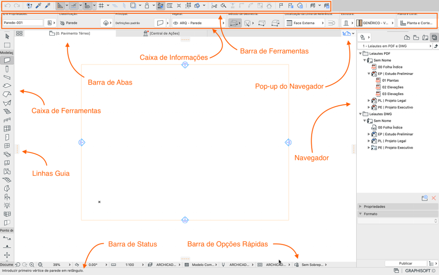Open the Navigator pop-up icon top right
This screenshot has height=275, width=439.
pyautogui.click(x=347, y=33)
